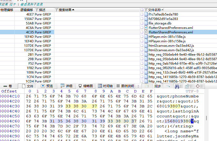Open the 图例说明 legend tab

[125, 86]
